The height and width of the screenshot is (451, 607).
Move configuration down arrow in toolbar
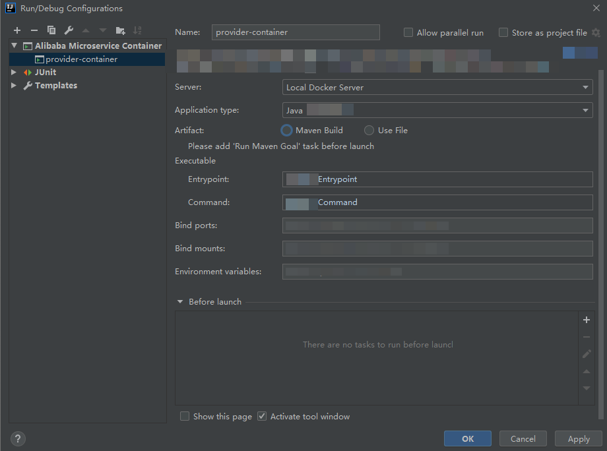click(x=102, y=30)
